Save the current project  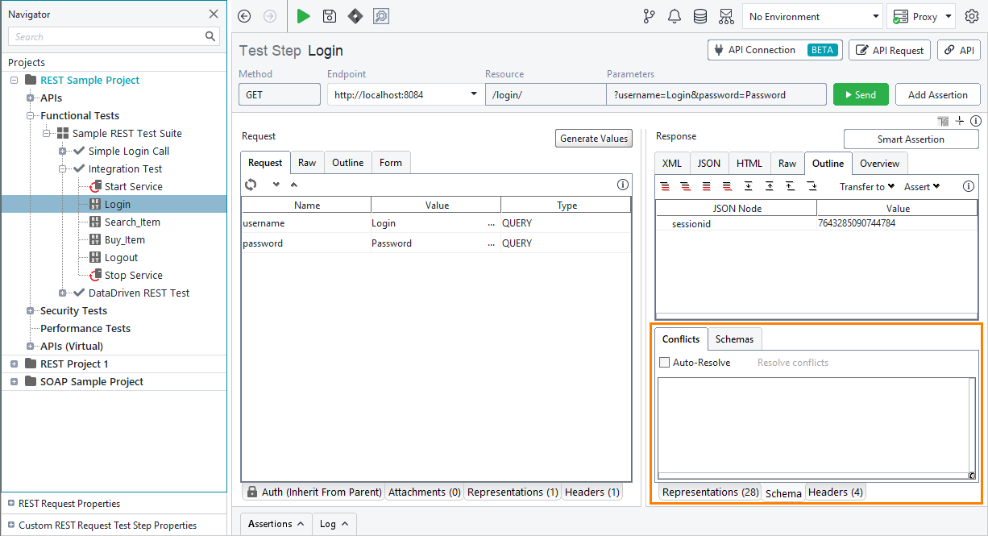[x=330, y=16]
